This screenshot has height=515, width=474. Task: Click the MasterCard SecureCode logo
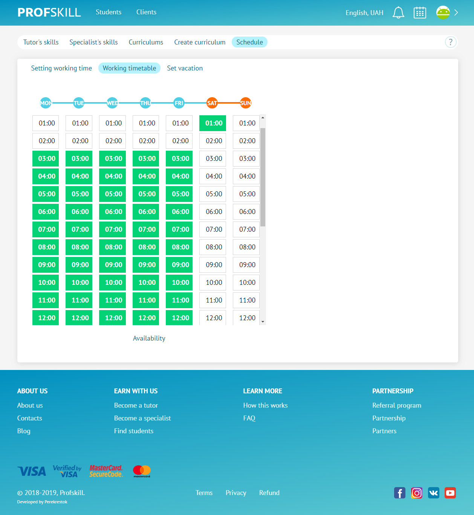point(106,471)
